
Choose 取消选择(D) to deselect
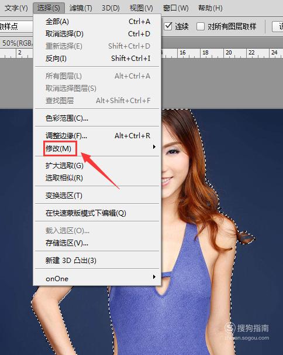tap(97, 34)
